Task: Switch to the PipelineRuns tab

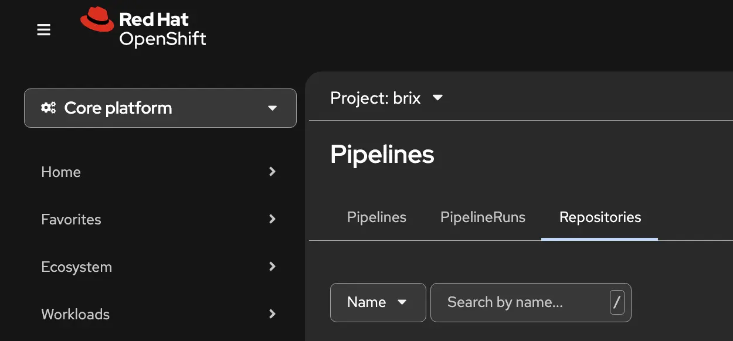Action: 483,217
